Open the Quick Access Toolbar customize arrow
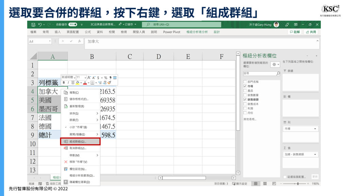This screenshot has width=348, height=196. [x=82, y=24]
